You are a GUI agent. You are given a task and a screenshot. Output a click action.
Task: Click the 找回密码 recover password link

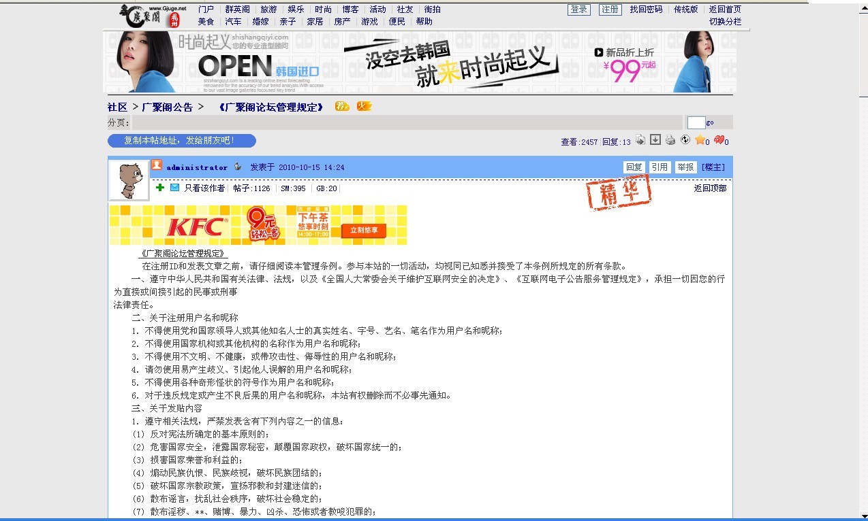pos(646,10)
